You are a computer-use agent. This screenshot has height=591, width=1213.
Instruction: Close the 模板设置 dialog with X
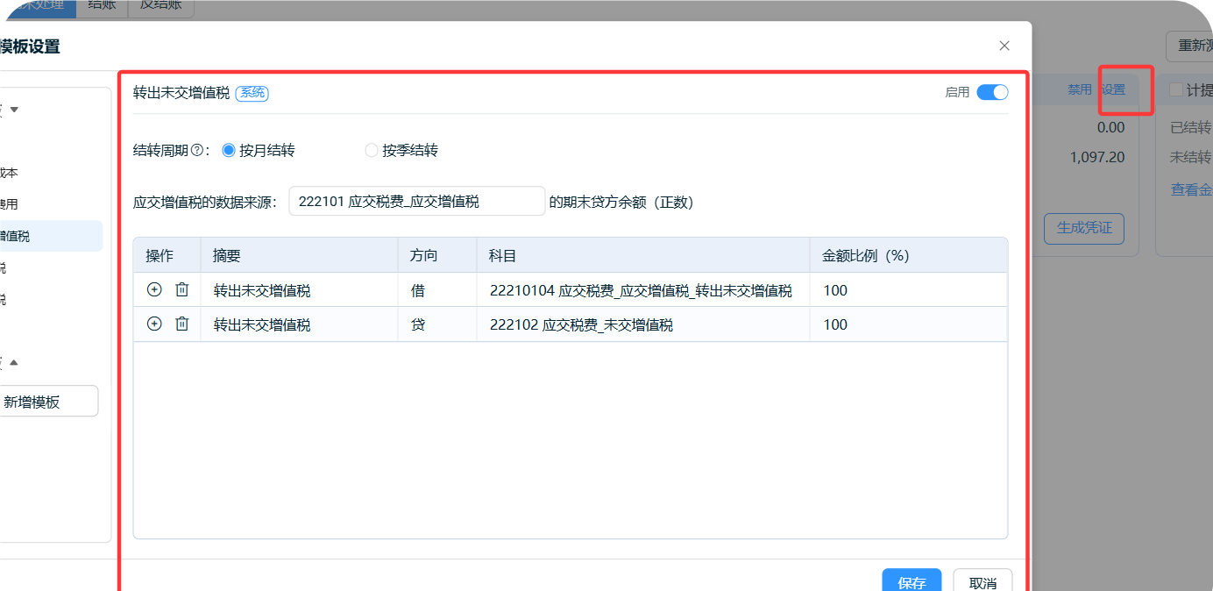[x=1004, y=46]
